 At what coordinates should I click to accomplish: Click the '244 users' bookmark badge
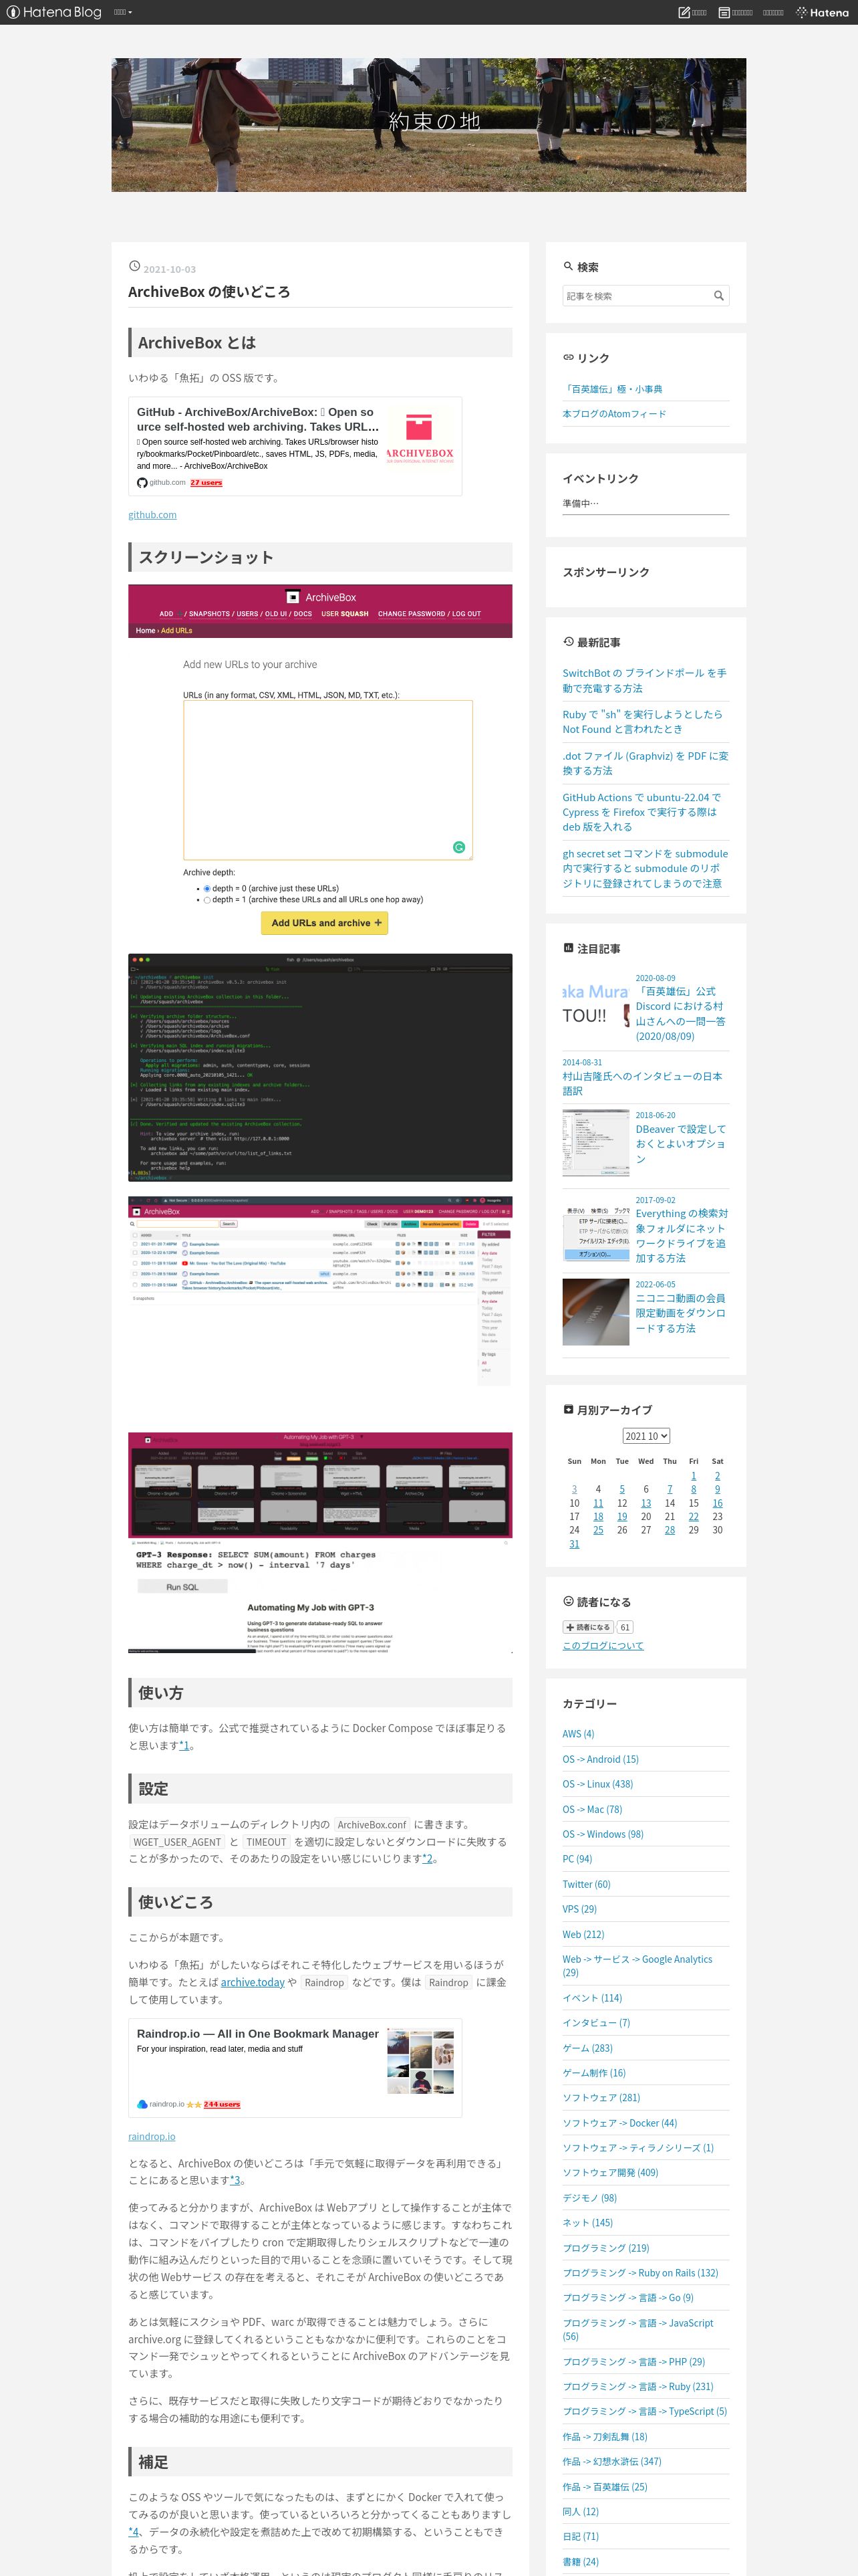(222, 2104)
